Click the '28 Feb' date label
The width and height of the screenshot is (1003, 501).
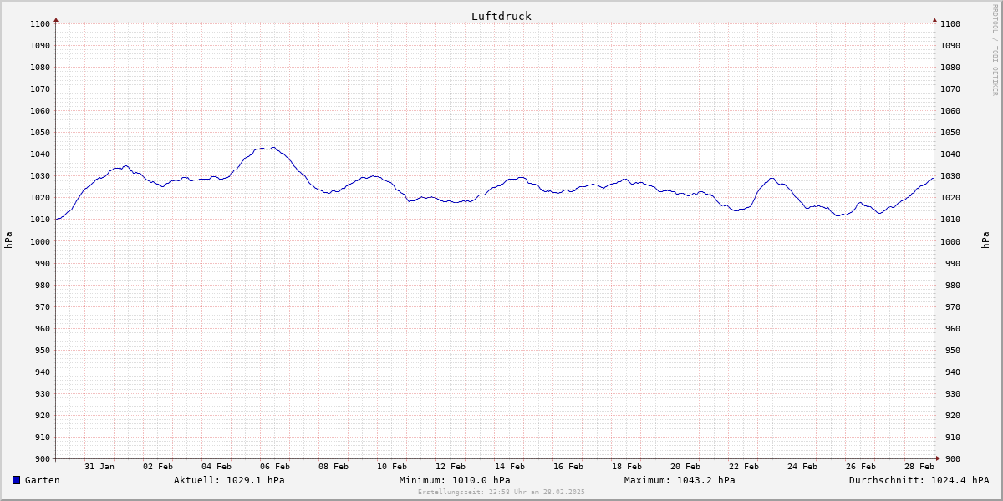pyautogui.click(x=919, y=466)
